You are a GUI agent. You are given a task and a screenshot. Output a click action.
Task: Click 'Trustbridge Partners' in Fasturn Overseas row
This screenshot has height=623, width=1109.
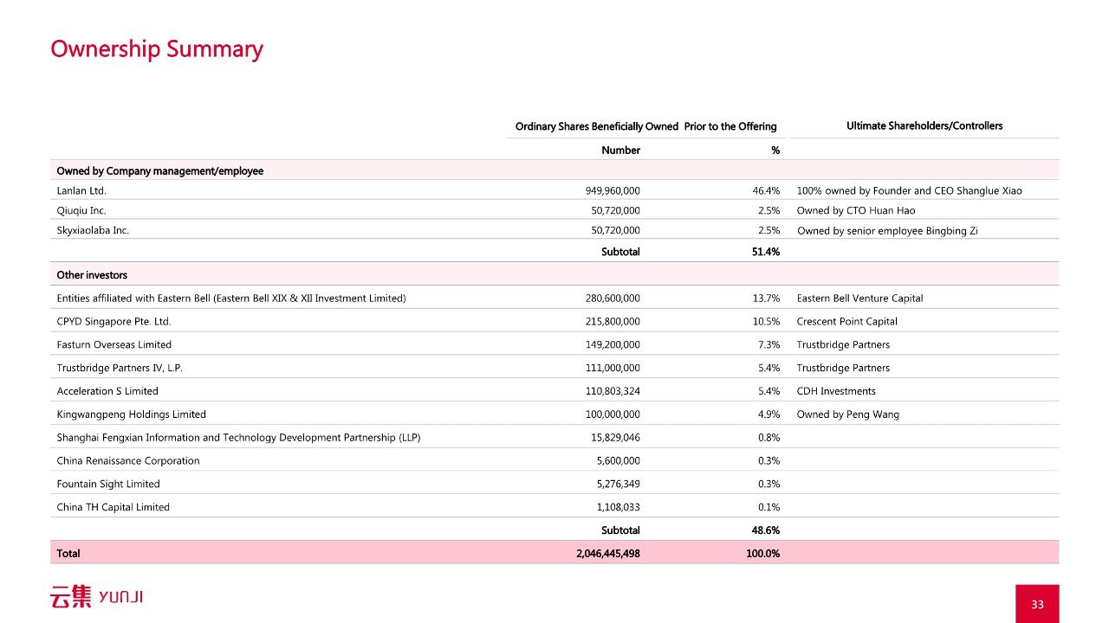click(x=843, y=344)
